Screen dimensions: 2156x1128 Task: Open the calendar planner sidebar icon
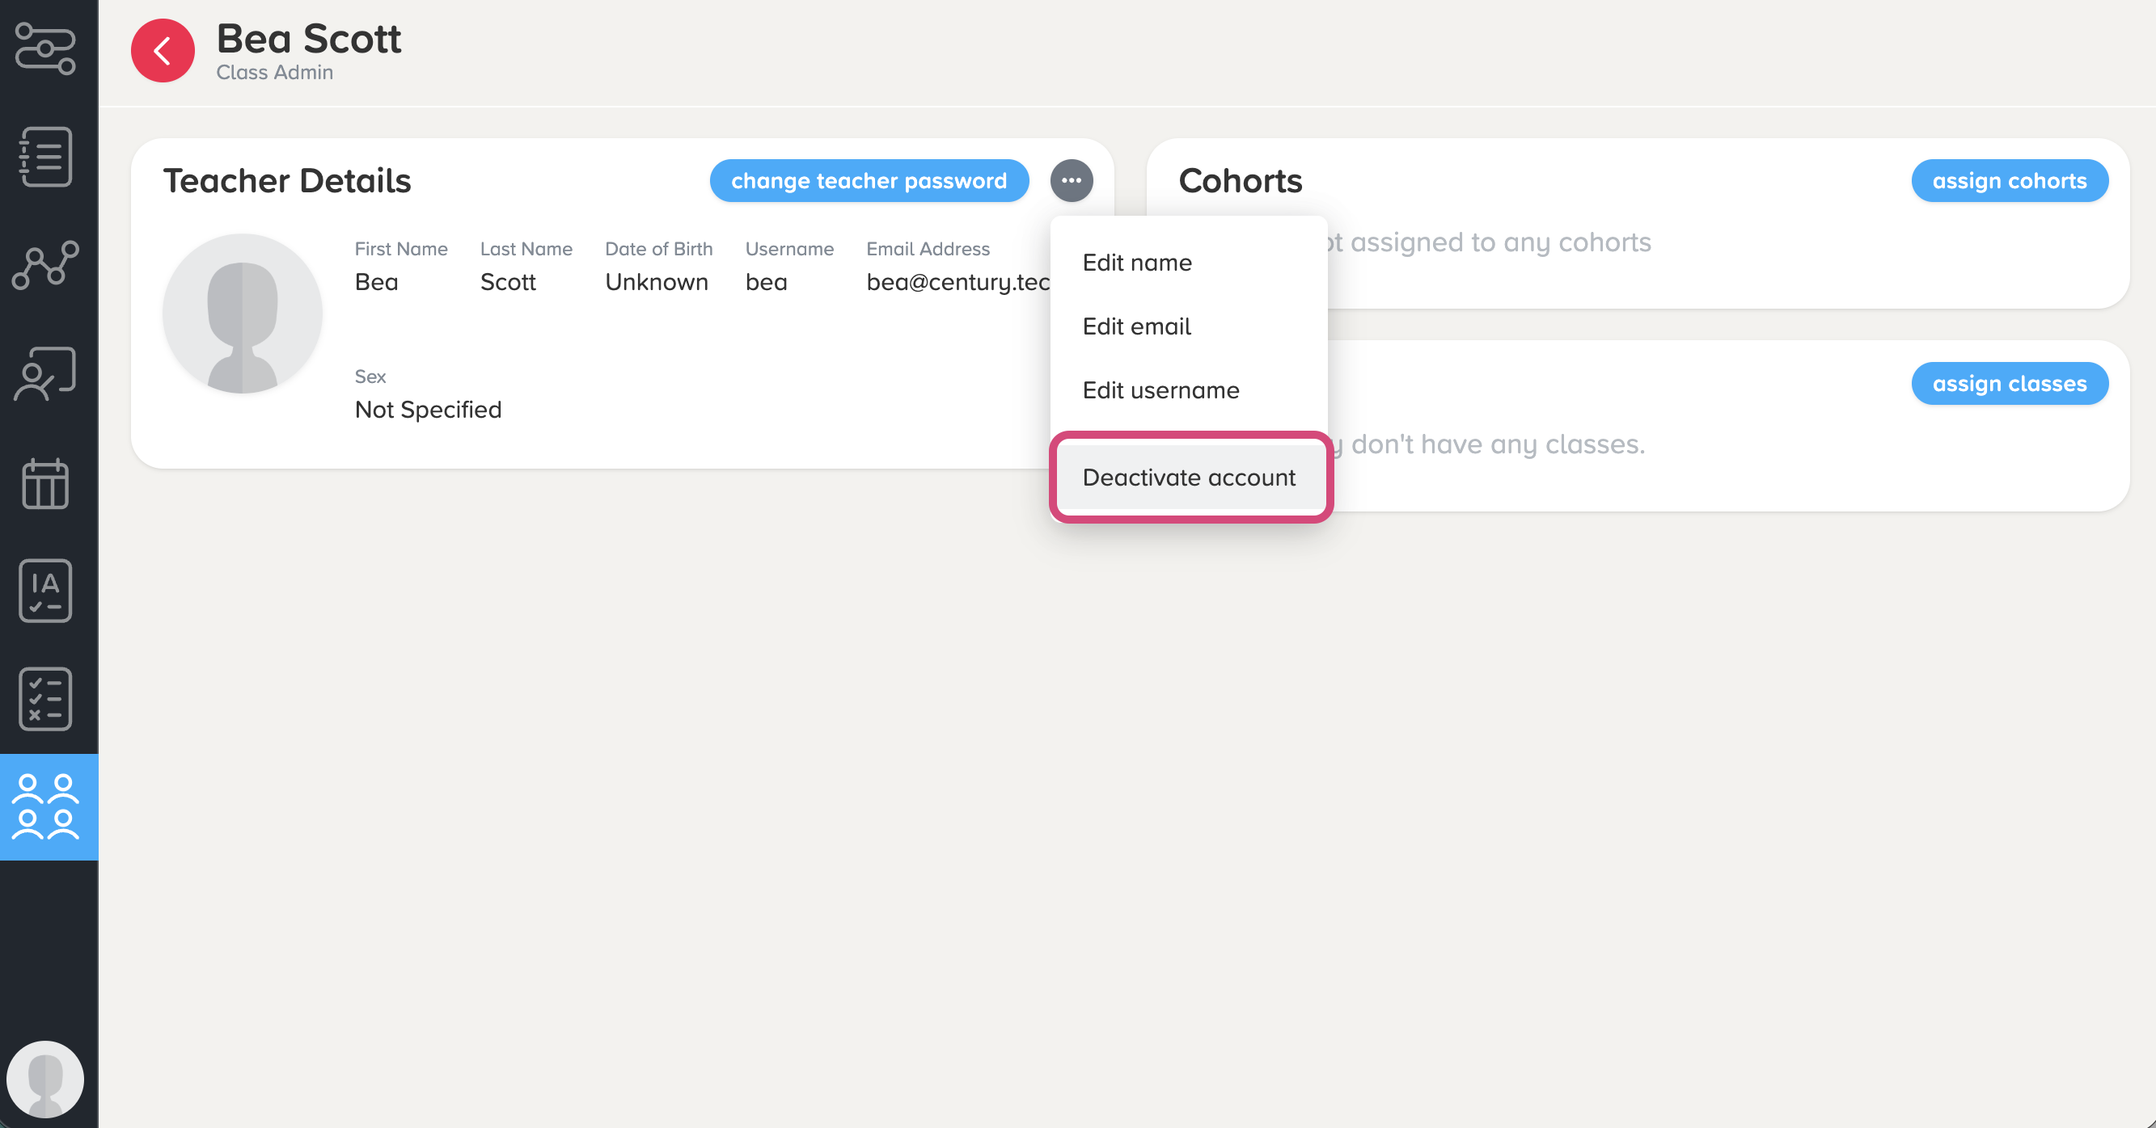point(47,482)
